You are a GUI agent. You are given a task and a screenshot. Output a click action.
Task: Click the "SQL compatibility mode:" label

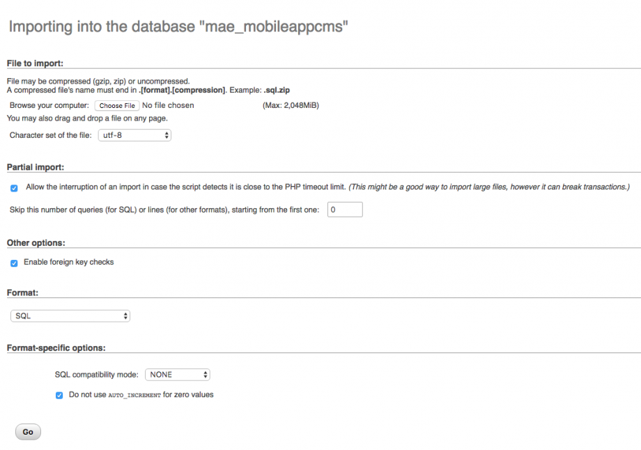(x=96, y=375)
